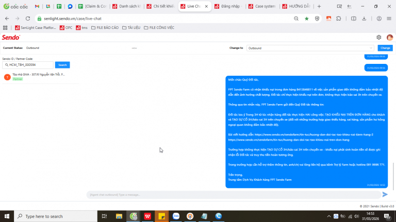Switch to the [Claim & Cor tab
Image resolution: width=396 pixels, height=222 pixels.
92,6
